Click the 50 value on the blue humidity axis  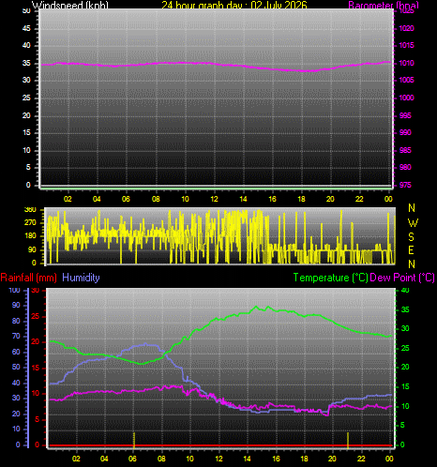16,367
